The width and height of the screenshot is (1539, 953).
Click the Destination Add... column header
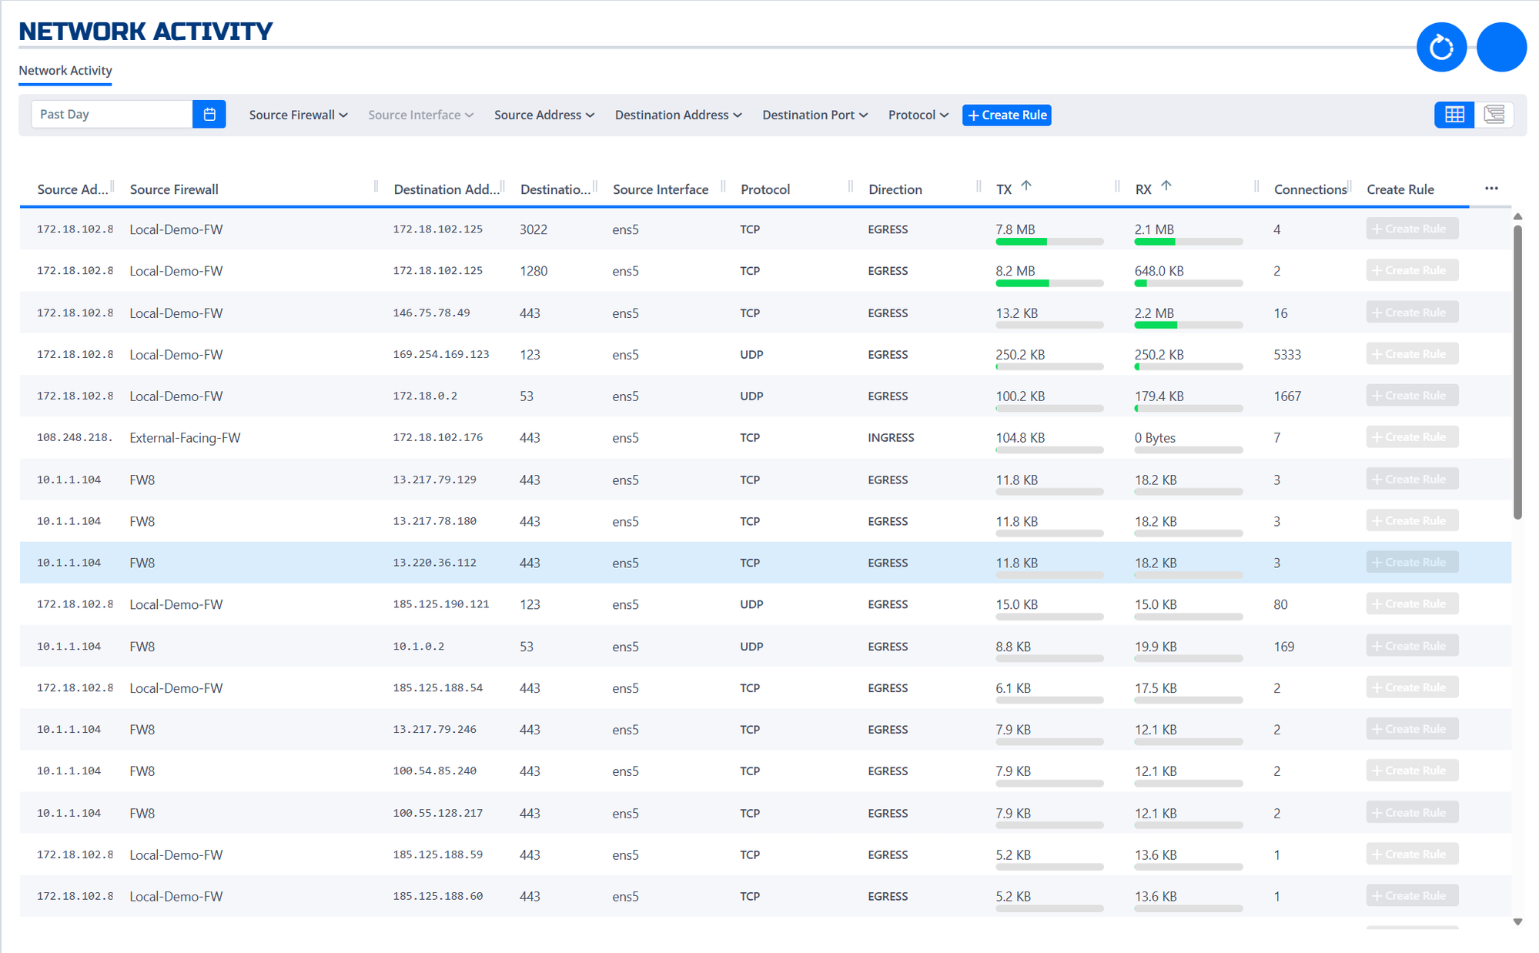tap(447, 189)
